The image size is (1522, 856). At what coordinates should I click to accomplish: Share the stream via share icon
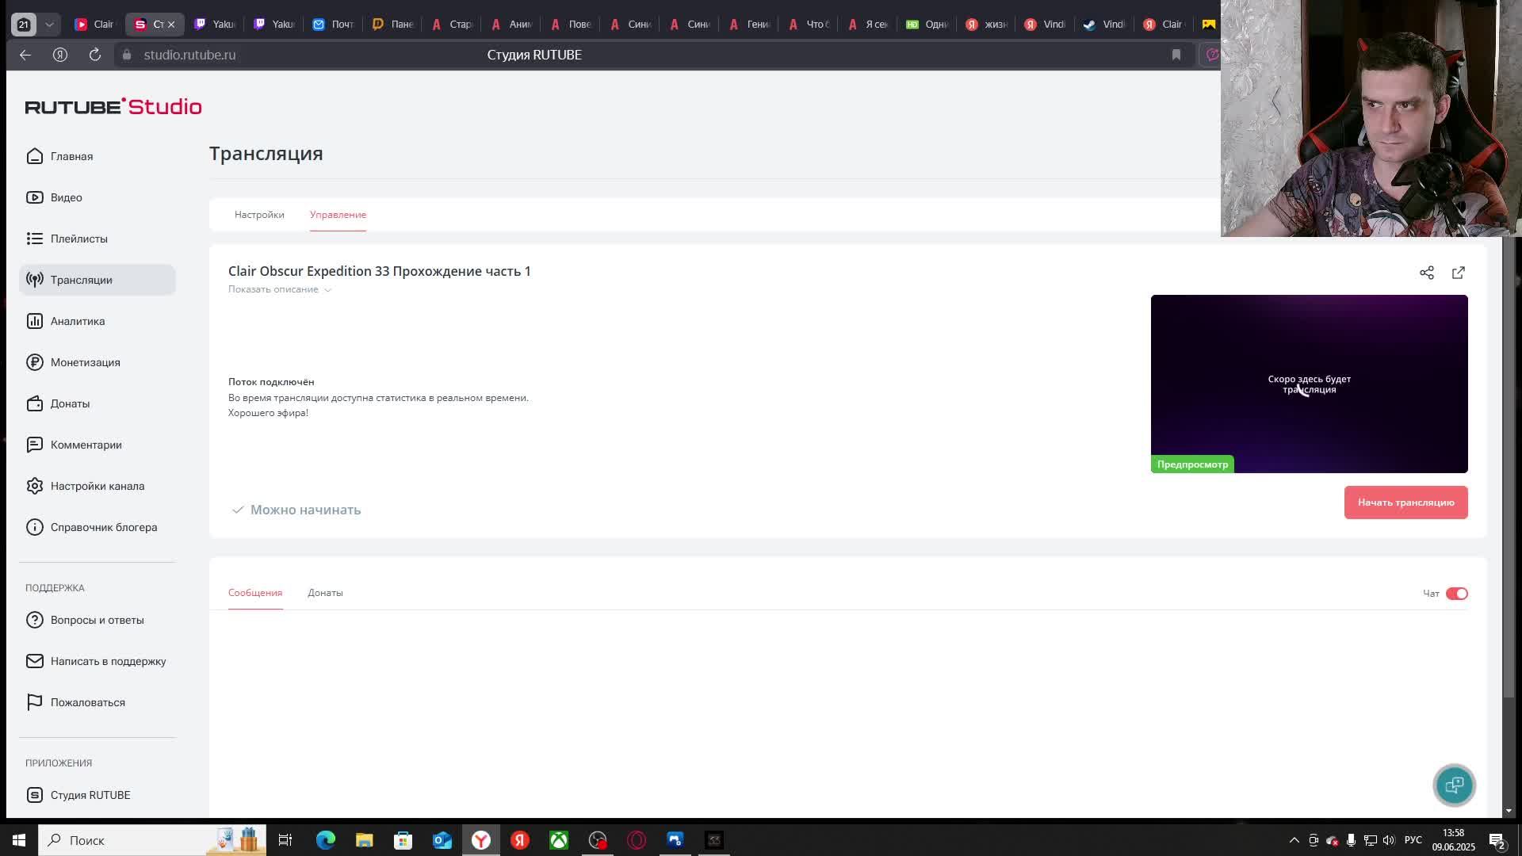tap(1427, 273)
